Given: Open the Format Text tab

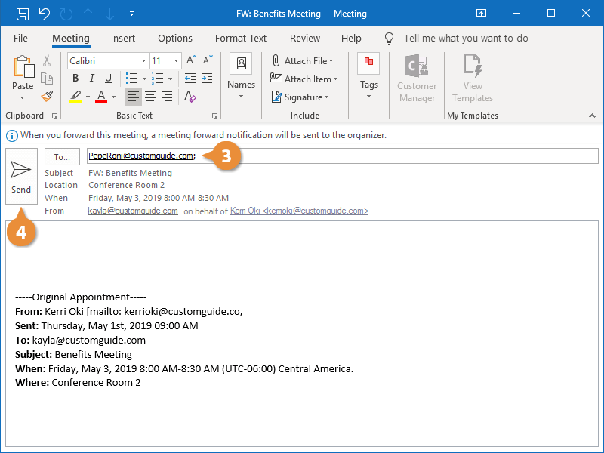Looking at the screenshot, I should [240, 38].
